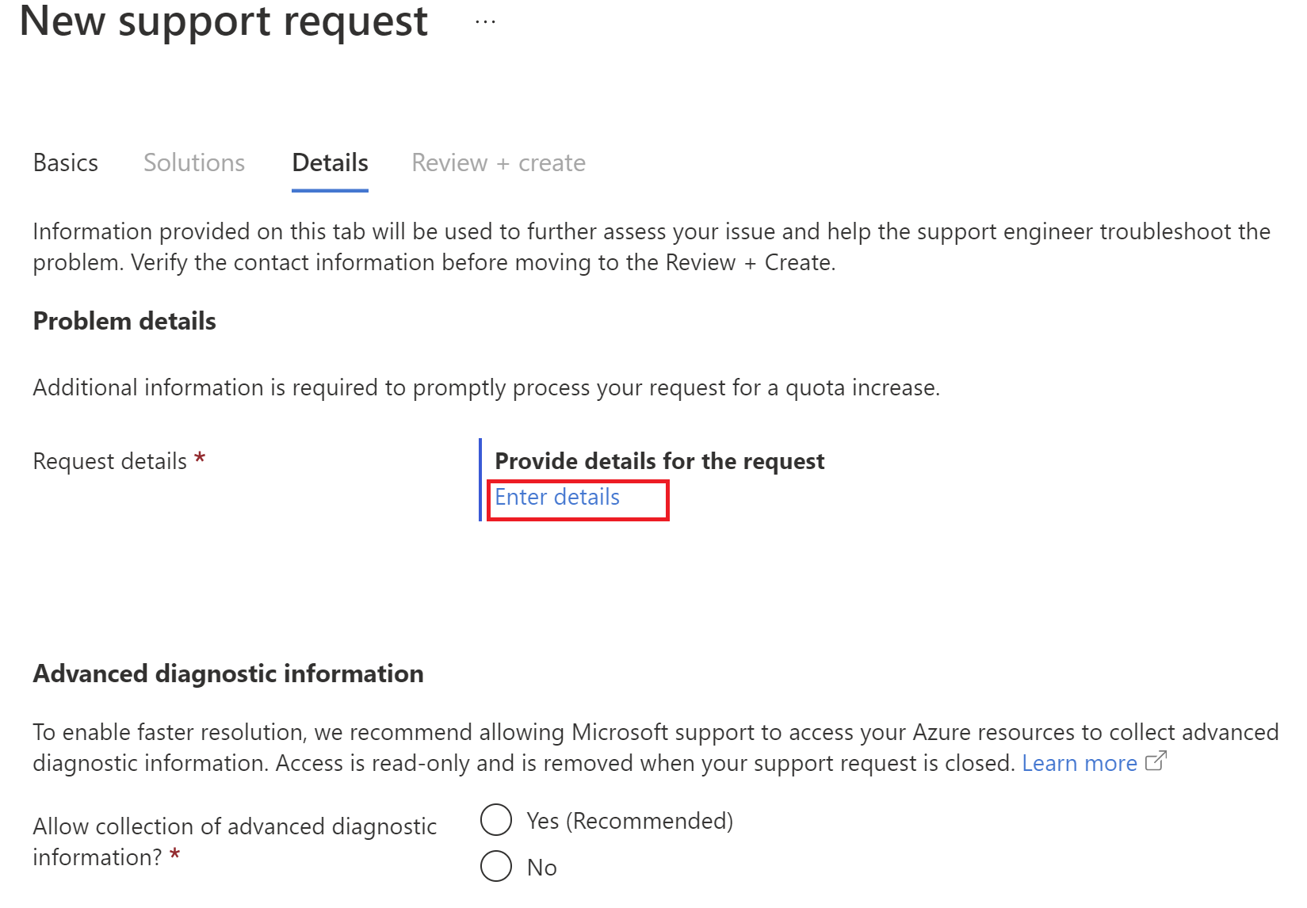Image resolution: width=1307 pixels, height=908 pixels.
Task: Choose the No radio button
Action: pyautogui.click(x=496, y=867)
